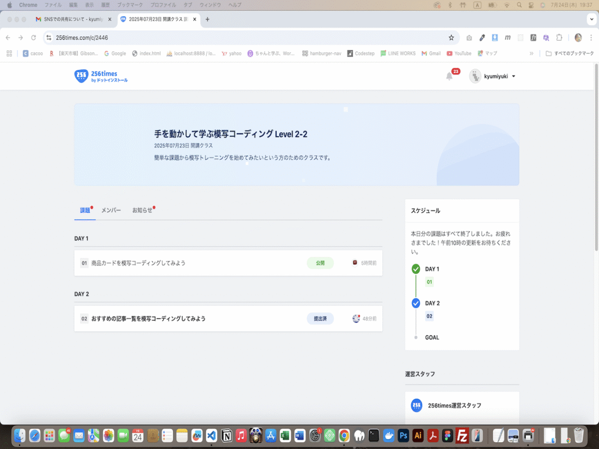Launch Photoshop from the Dock
Screen dimensions: 599x449
(x=404, y=435)
